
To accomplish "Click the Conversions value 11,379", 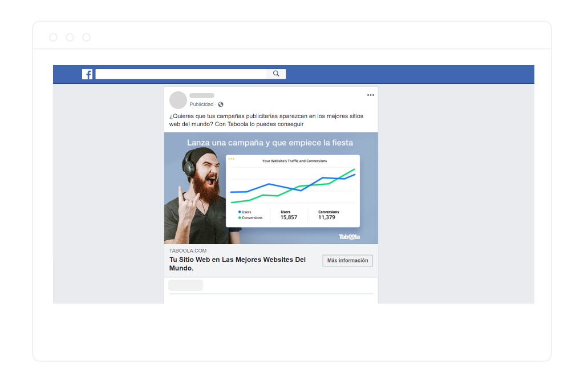I will tap(327, 217).
